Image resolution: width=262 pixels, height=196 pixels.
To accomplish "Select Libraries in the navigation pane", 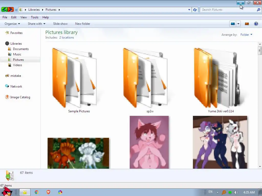I will pos(16,43).
